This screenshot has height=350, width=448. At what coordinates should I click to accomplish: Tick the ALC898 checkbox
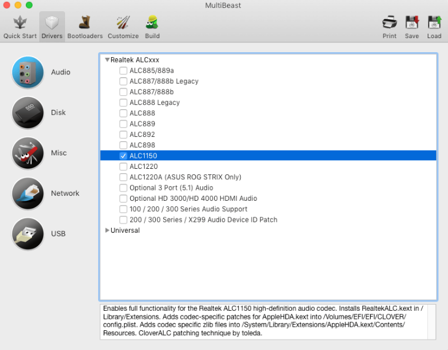123,145
